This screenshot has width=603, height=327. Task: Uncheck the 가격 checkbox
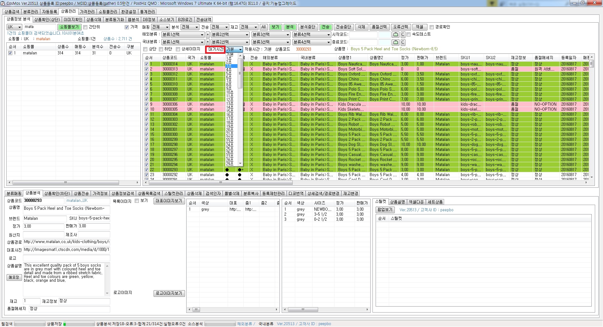(x=127, y=27)
